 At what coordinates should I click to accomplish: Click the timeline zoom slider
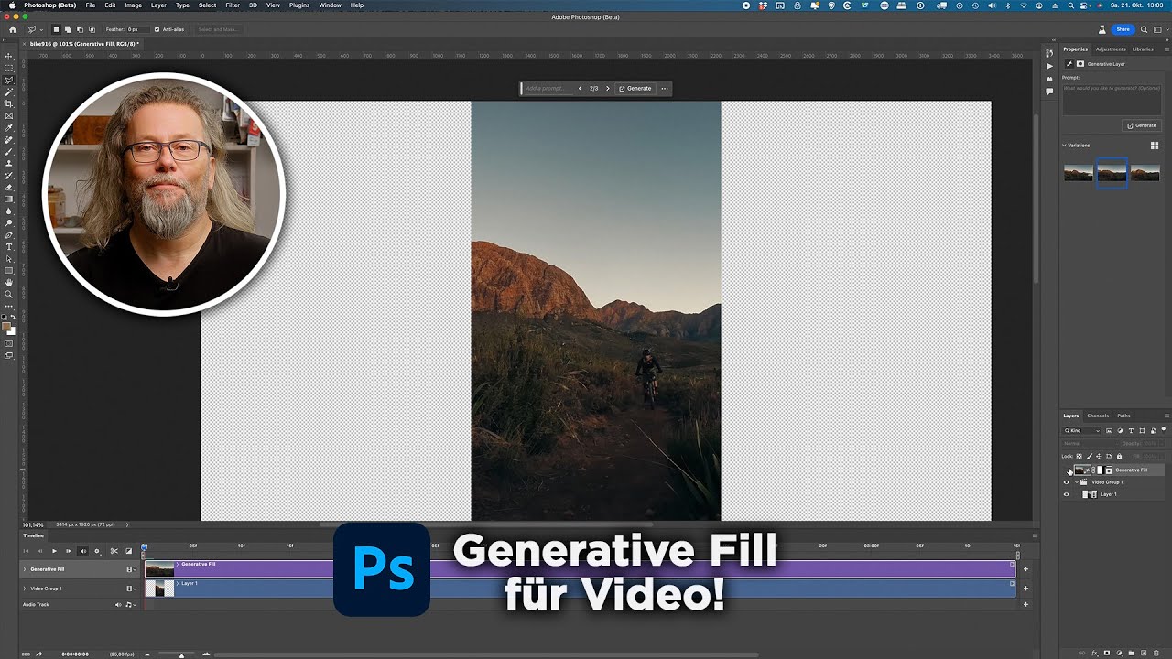coord(181,654)
